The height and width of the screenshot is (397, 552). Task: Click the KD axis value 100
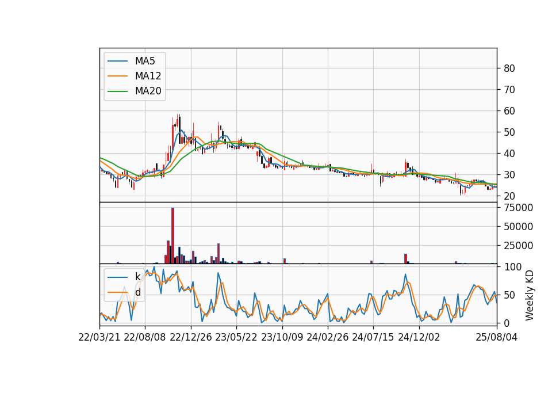(512, 267)
